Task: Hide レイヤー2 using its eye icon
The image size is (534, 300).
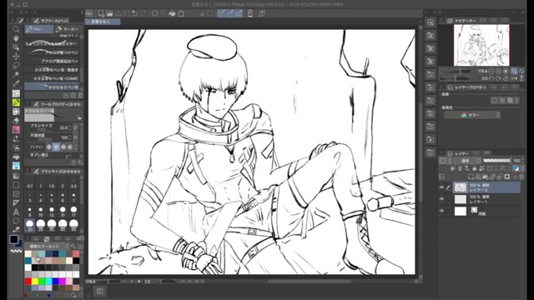Action: pos(441,187)
